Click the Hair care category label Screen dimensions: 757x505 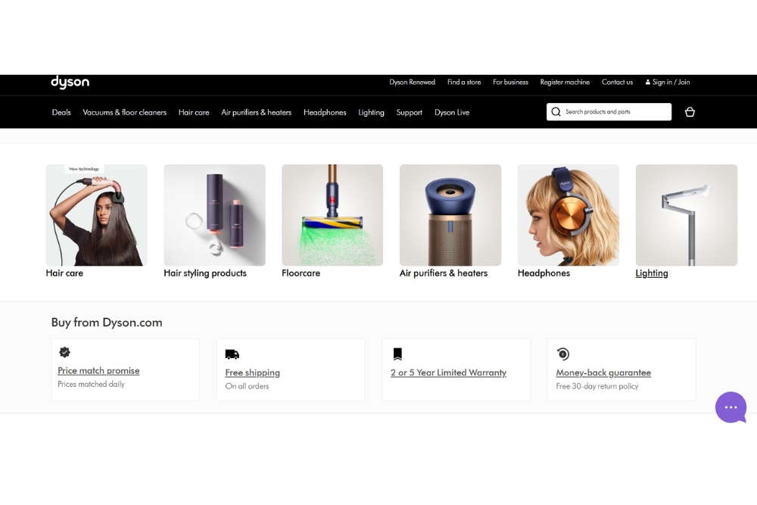[64, 273]
